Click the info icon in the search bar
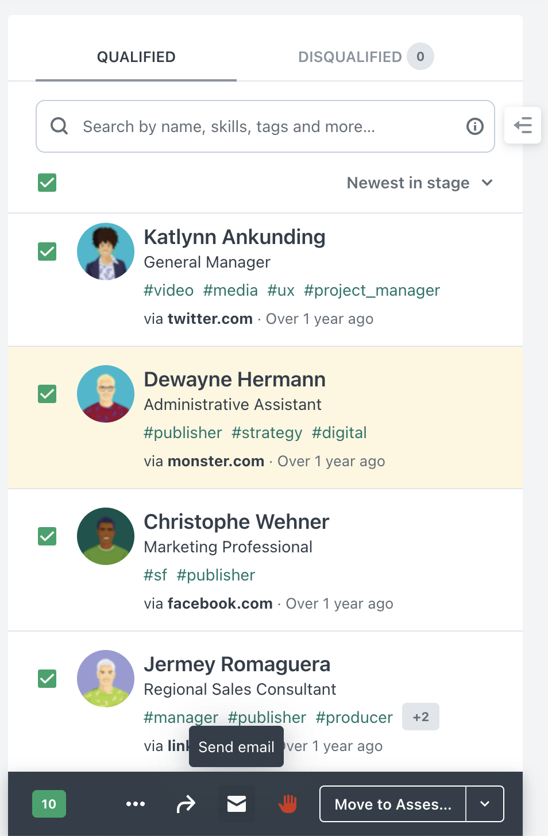 pos(474,126)
